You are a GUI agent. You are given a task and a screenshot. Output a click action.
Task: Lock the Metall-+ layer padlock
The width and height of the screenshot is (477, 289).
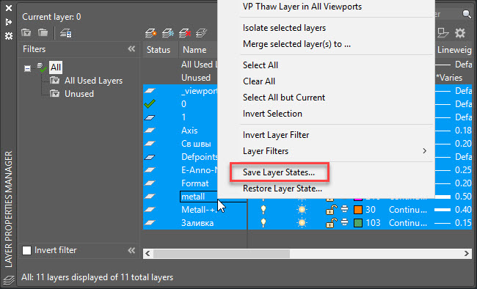tap(331, 210)
